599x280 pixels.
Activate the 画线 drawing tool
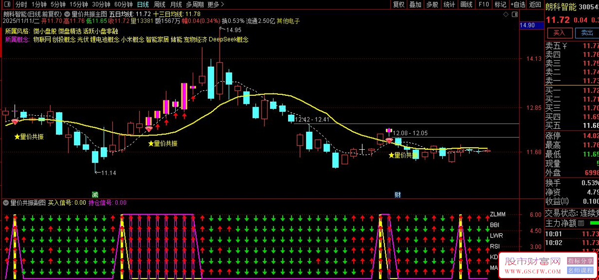[466, 4]
